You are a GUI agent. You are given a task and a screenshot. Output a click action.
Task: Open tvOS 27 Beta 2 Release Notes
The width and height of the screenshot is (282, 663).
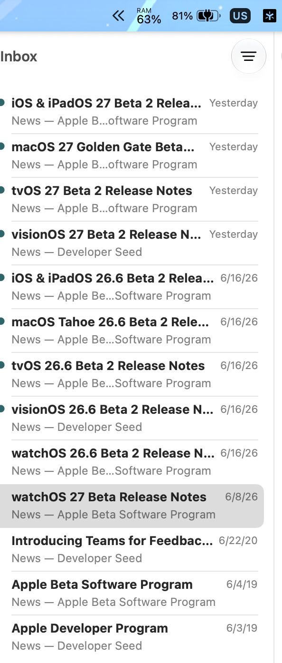pos(129,199)
